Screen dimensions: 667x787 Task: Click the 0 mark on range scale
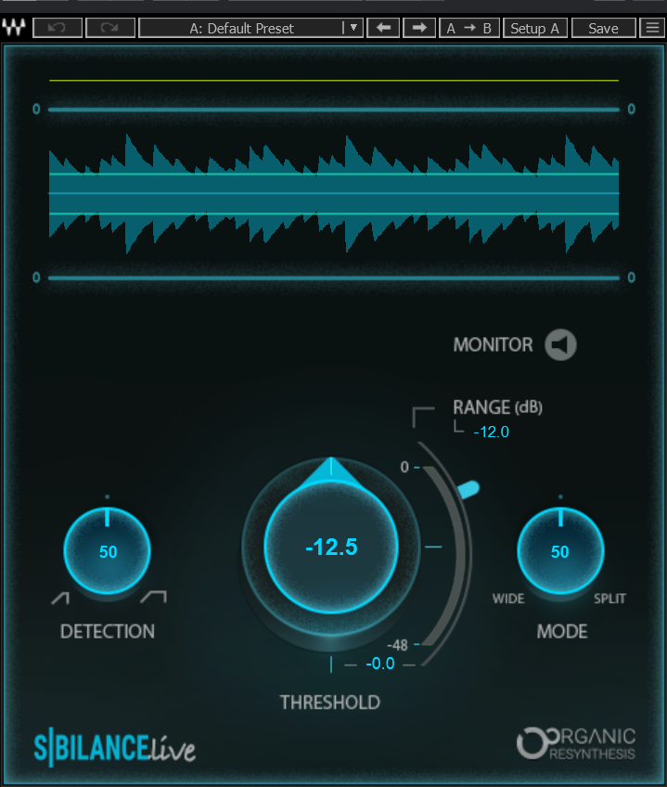(x=404, y=468)
